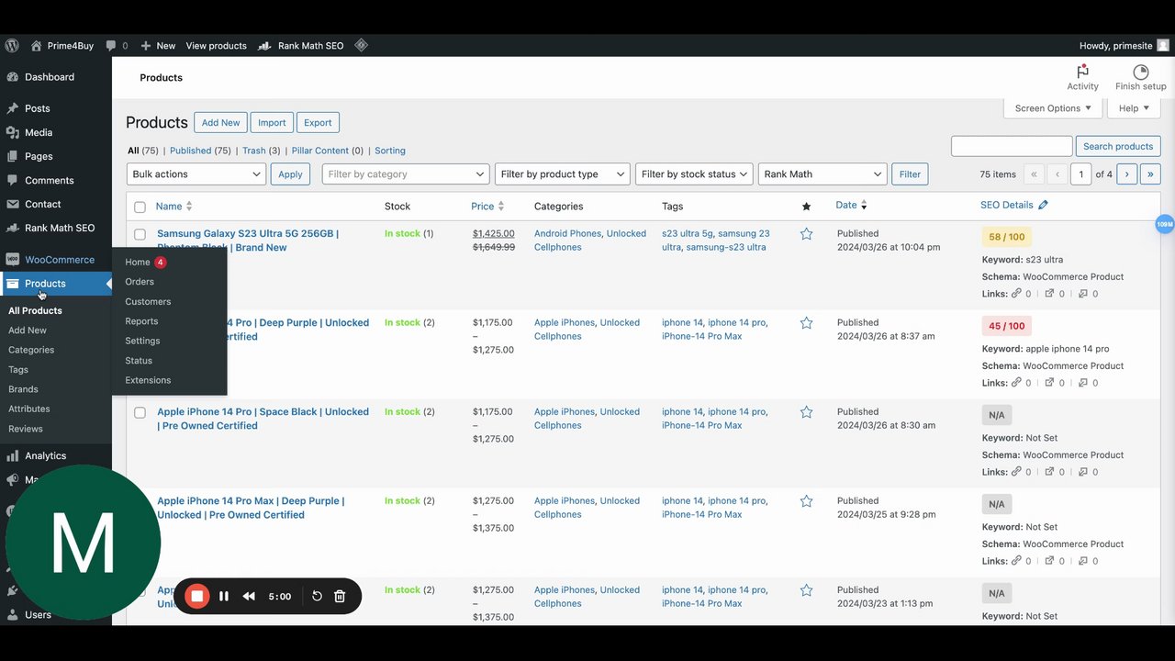Image resolution: width=1175 pixels, height=661 pixels.
Task: Open the Activity flag panel
Action: click(x=1082, y=77)
